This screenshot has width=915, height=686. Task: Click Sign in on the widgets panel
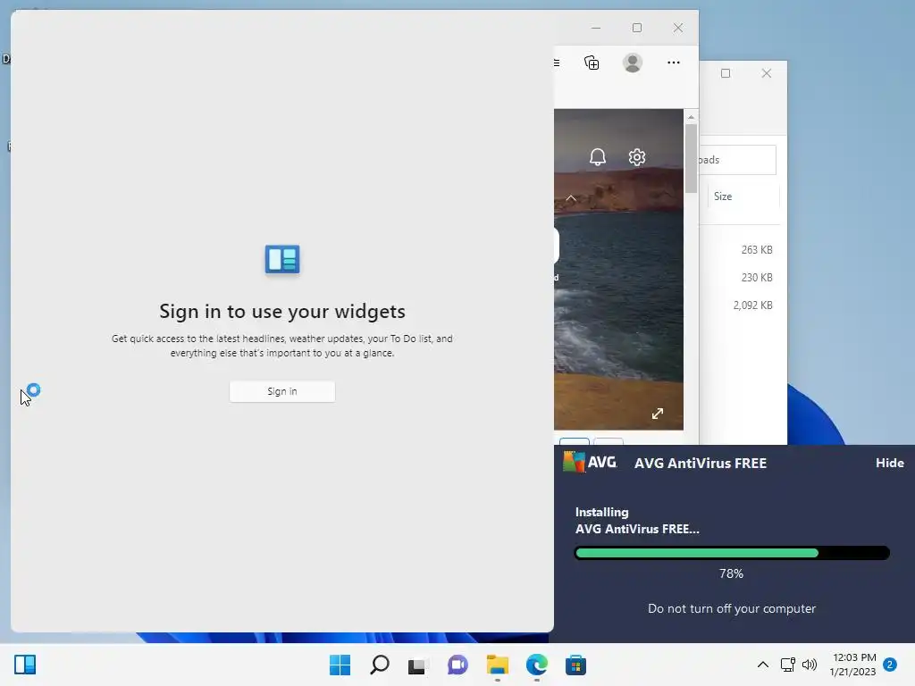(x=282, y=391)
